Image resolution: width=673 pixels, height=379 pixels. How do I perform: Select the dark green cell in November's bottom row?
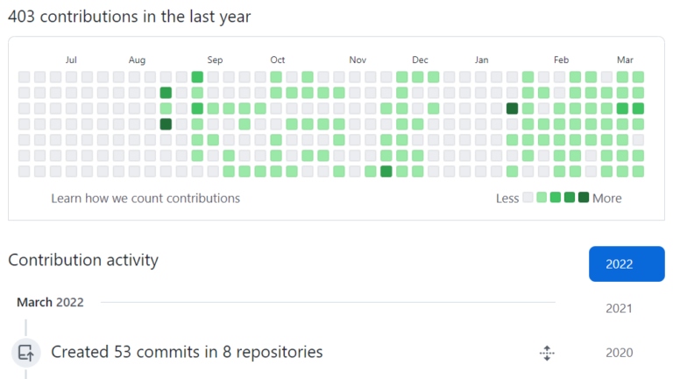pyautogui.click(x=386, y=172)
